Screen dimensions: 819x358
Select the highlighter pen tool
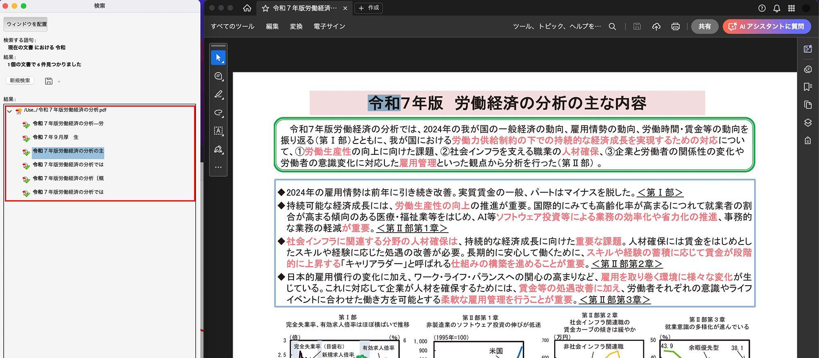[x=218, y=94]
